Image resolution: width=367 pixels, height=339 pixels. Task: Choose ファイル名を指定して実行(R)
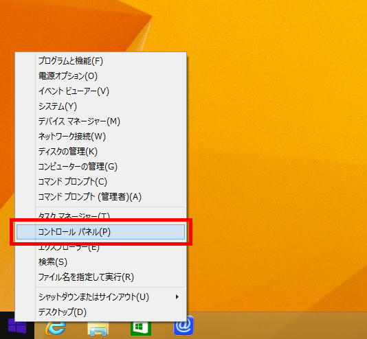pos(100,277)
